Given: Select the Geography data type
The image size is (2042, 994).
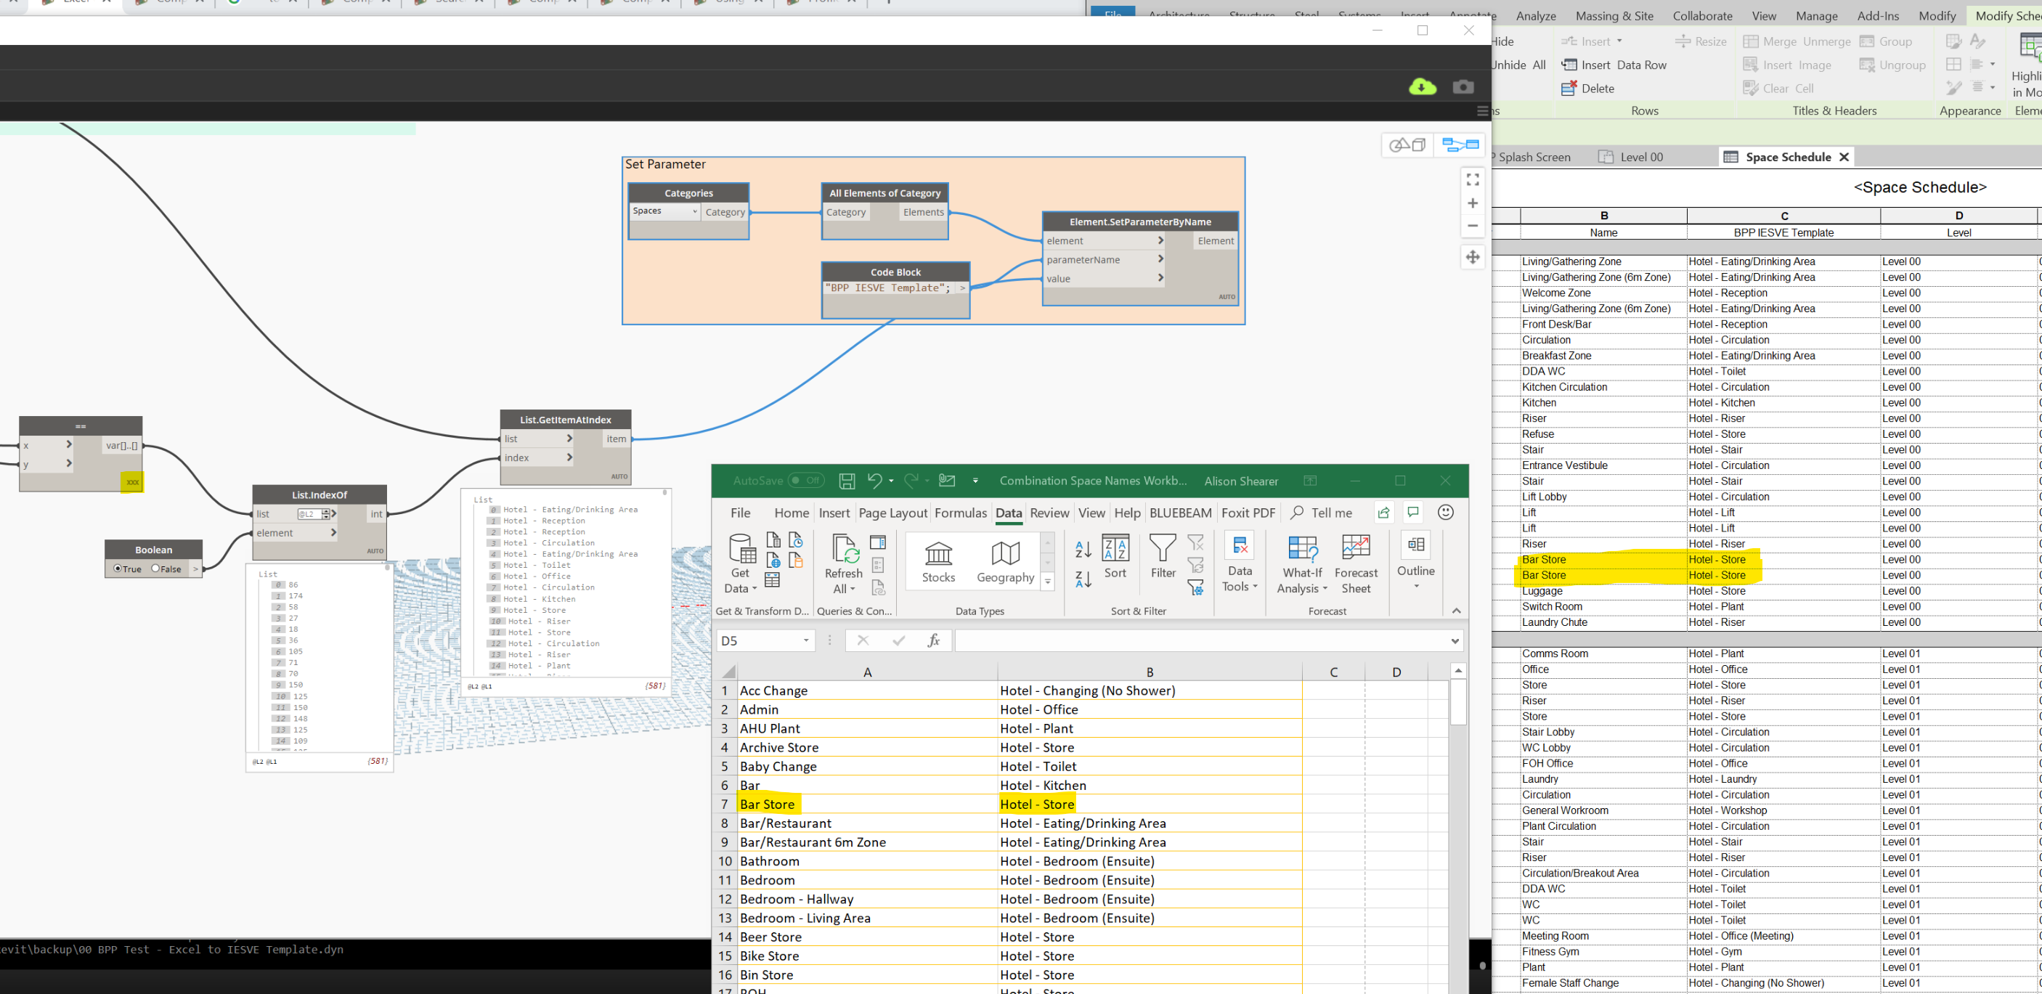Looking at the screenshot, I should pyautogui.click(x=1005, y=561).
